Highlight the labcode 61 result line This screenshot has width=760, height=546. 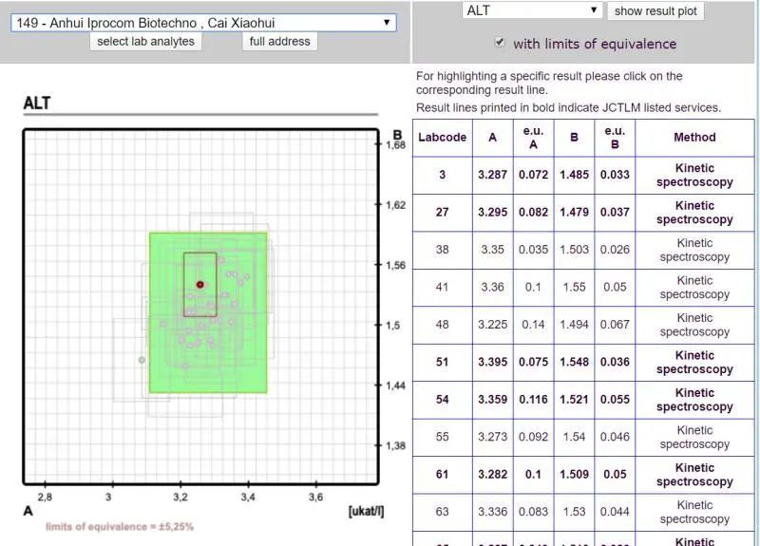[x=442, y=475]
